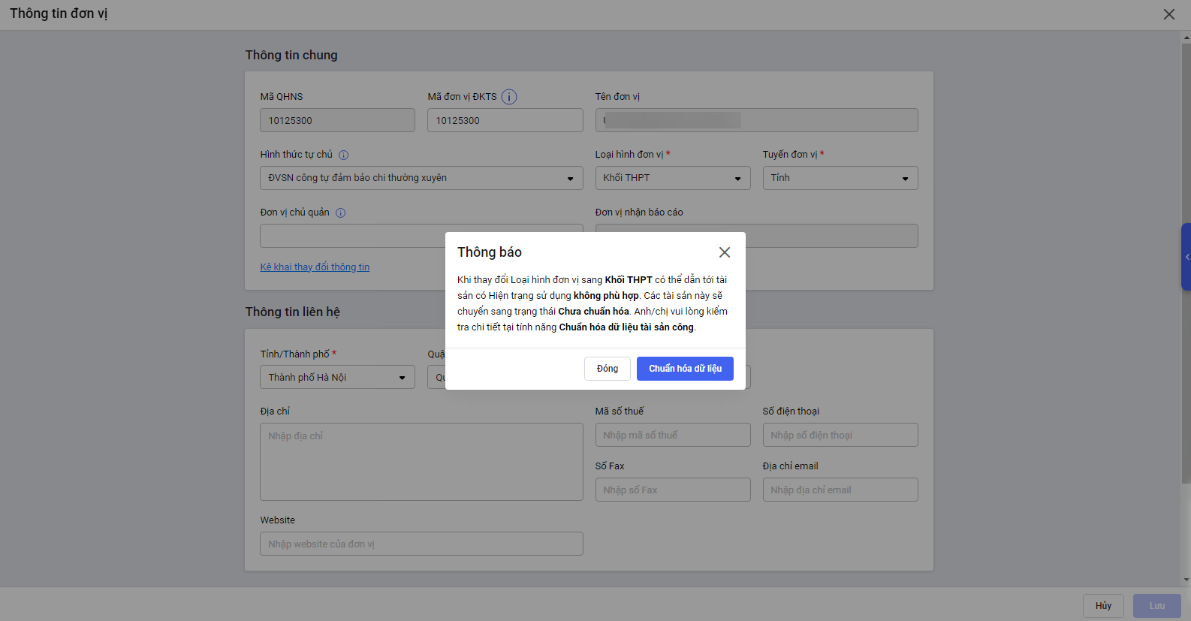The width and height of the screenshot is (1191, 621).
Task: Open the Hình thức tự chủ dropdown
Action: pyautogui.click(x=421, y=178)
